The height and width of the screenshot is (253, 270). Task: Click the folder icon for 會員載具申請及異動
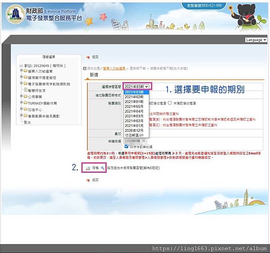click(x=26, y=116)
